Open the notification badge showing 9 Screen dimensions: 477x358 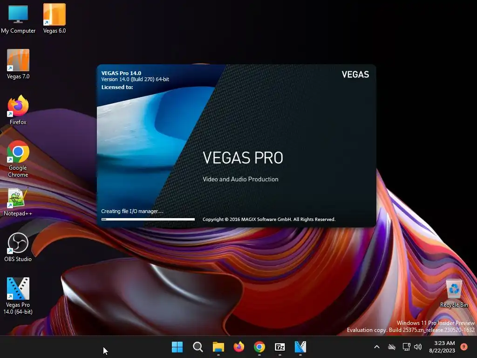point(463,346)
